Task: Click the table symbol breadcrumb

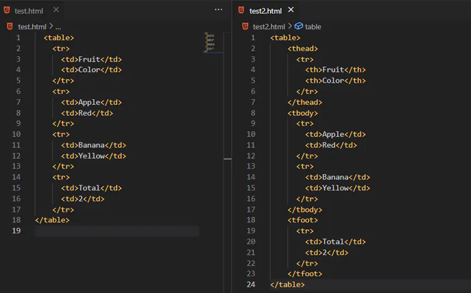Action: [313, 27]
